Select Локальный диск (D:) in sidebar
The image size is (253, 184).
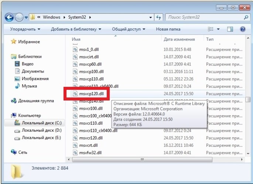tap(41, 130)
